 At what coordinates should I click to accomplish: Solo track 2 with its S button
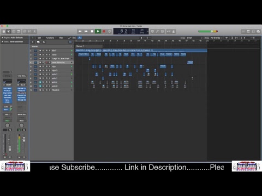[x=43, y=54]
